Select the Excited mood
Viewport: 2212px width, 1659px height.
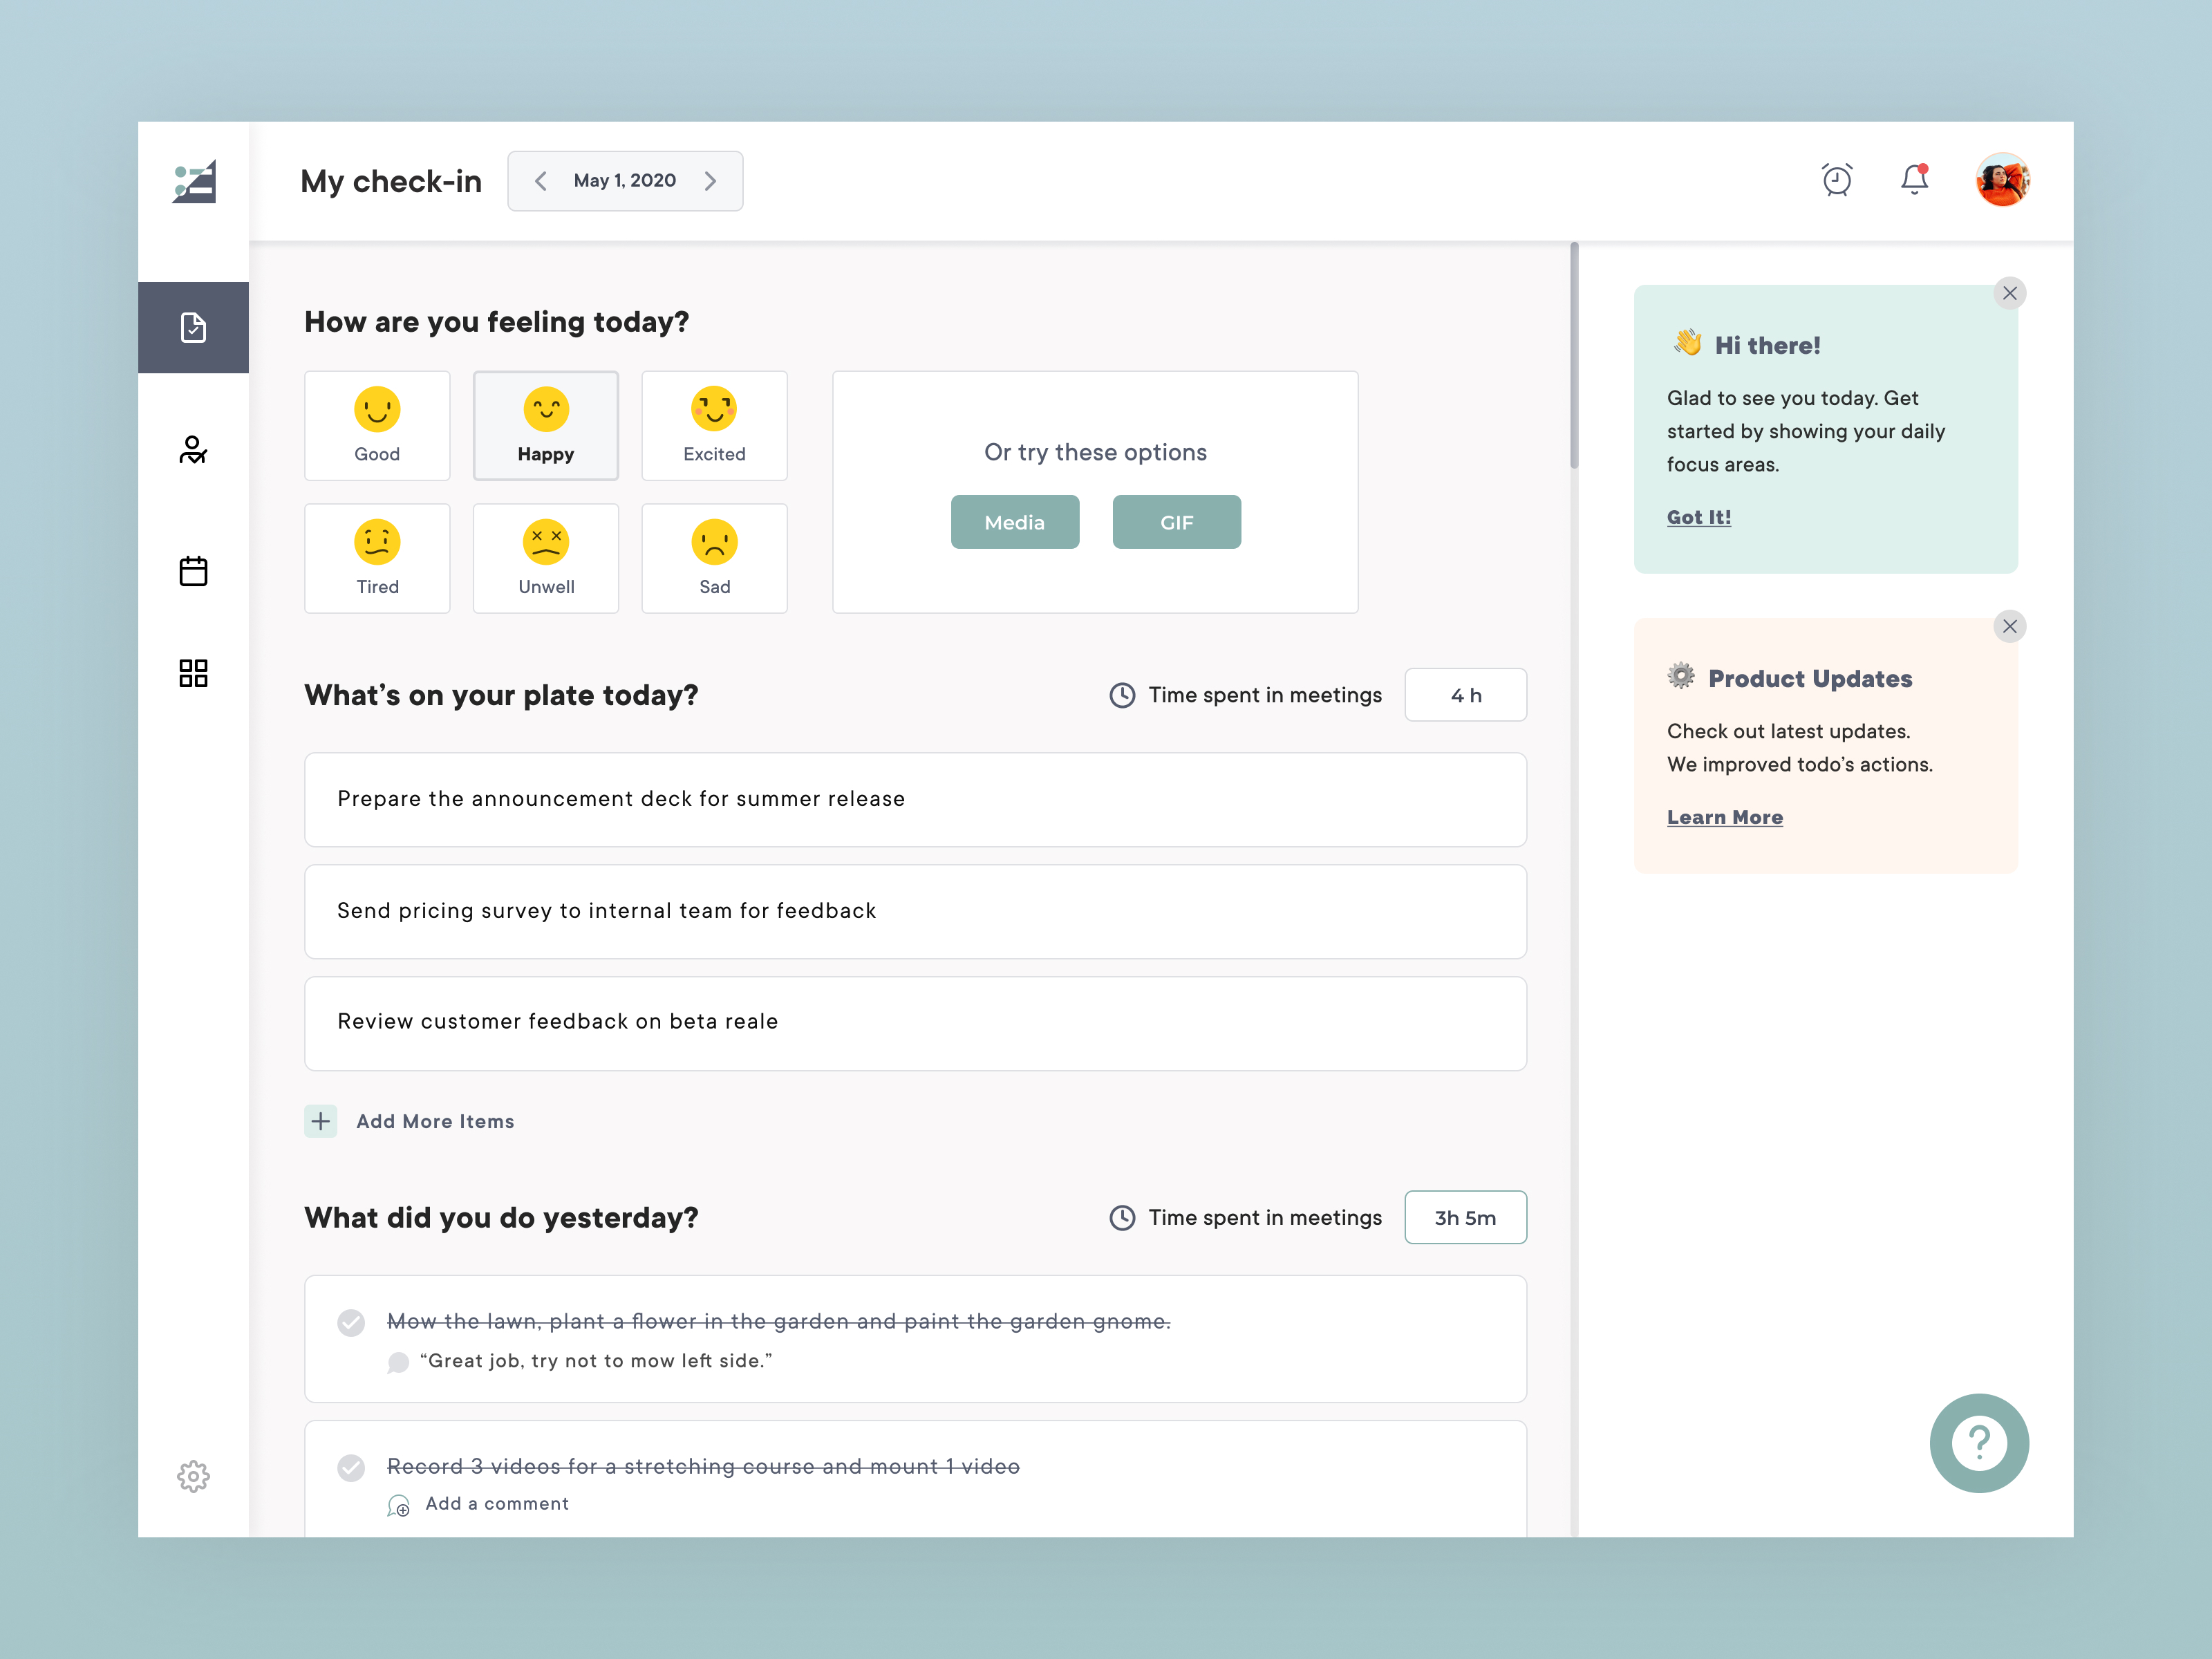pos(714,426)
